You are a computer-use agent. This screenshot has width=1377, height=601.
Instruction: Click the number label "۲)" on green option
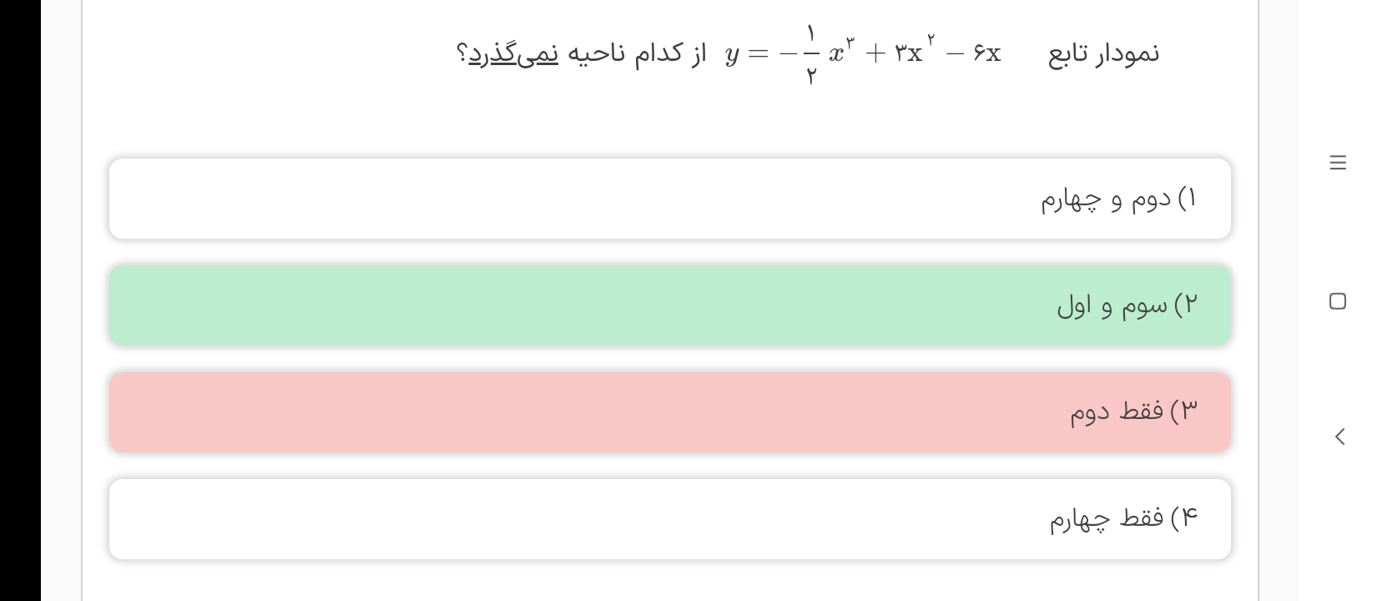click(x=1186, y=306)
